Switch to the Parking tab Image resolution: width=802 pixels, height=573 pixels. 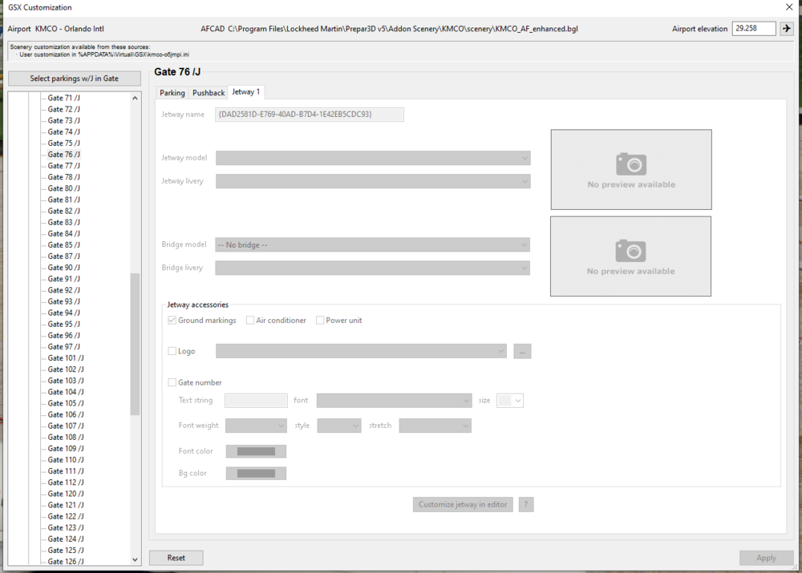(172, 93)
